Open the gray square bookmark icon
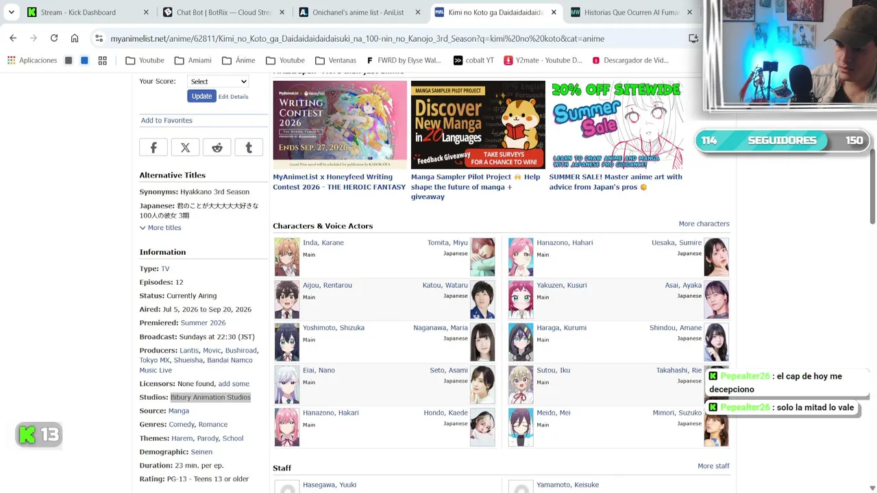The width and height of the screenshot is (877, 493). (69, 60)
